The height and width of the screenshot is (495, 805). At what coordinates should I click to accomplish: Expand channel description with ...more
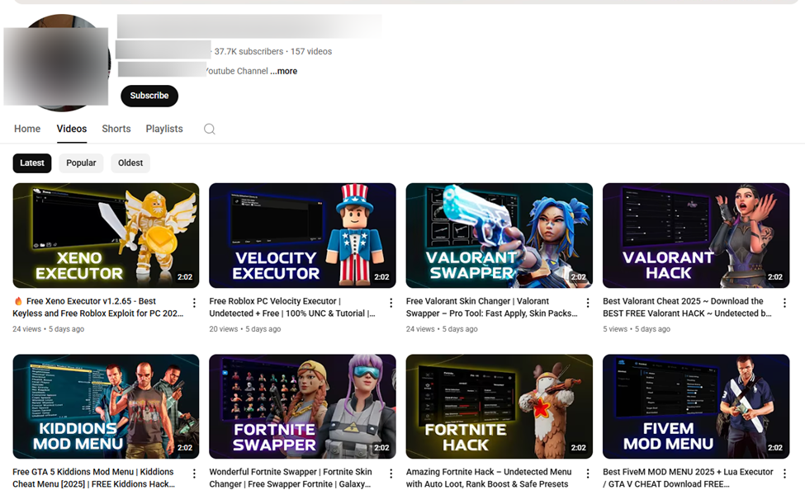(x=284, y=72)
